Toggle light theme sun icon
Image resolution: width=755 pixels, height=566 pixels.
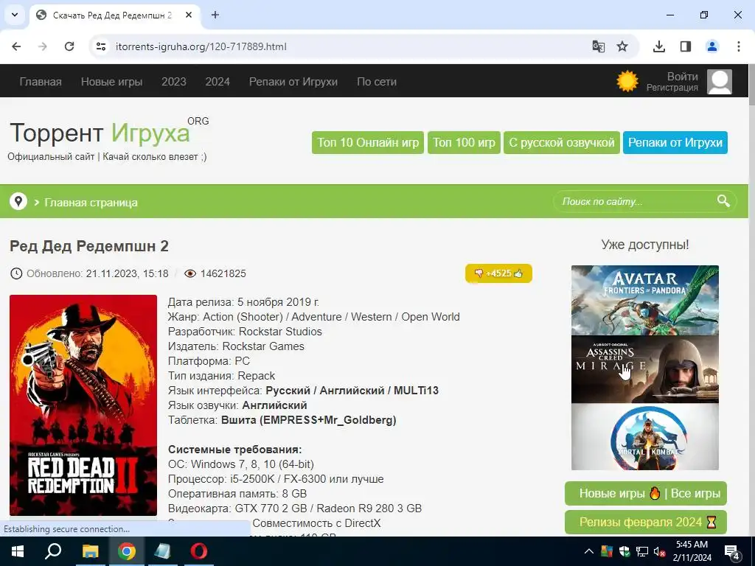point(627,81)
